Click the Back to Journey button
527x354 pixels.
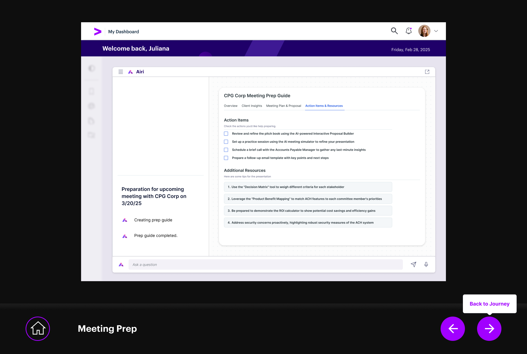click(x=489, y=304)
